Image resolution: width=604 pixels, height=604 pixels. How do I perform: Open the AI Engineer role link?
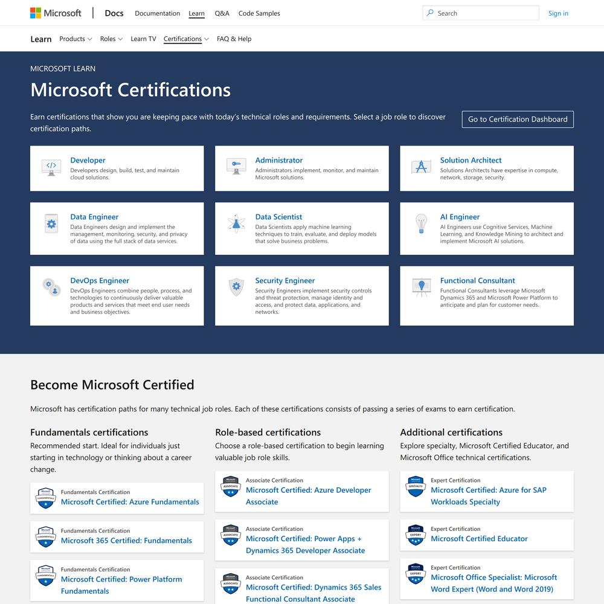pyautogui.click(x=460, y=216)
